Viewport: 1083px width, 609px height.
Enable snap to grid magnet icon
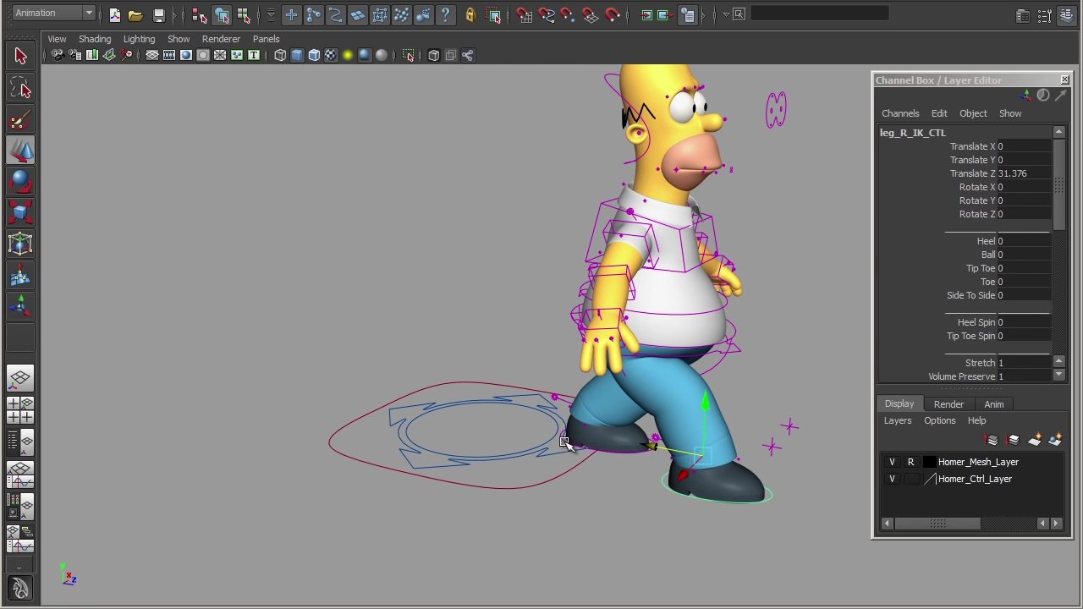525,14
